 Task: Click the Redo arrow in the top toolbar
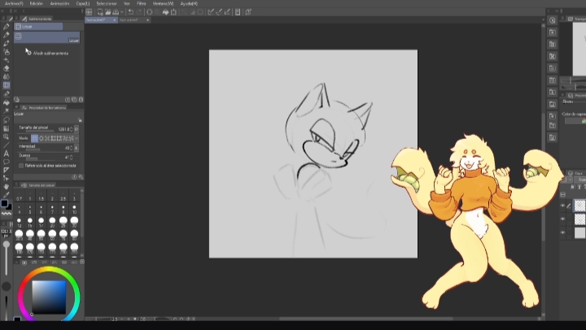pos(139,12)
